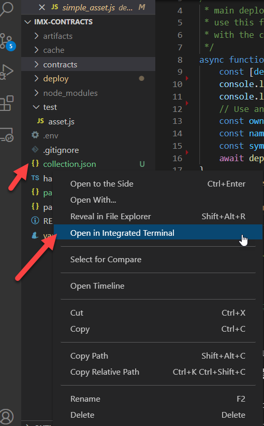264x426 pixels.
Task: Open the Remote Explorer icon
Action: coord(7,135)
